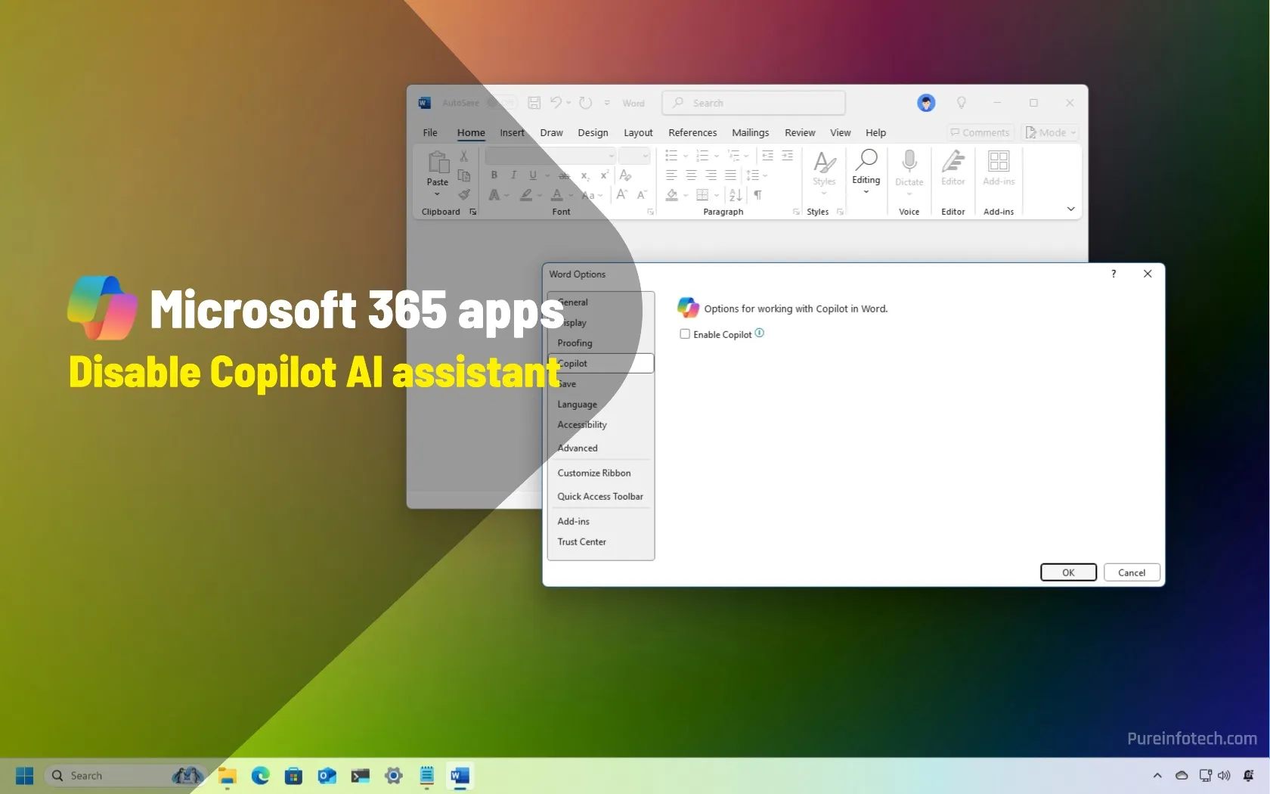Toggle the Show Paragraph Marks icon
The height and width of the screenshot is (794, 1270).
[757, 195]
